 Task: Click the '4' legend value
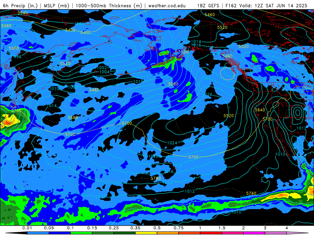[x=287, y=228]
